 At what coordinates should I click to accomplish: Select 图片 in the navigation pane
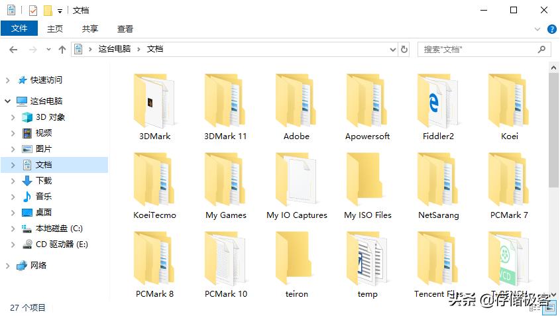[44, 149]
